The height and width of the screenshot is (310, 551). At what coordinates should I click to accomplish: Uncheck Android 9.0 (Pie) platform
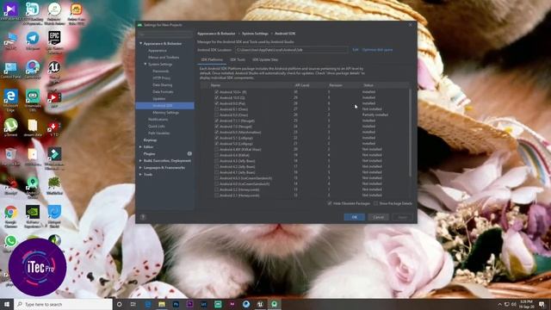point(216,103)
